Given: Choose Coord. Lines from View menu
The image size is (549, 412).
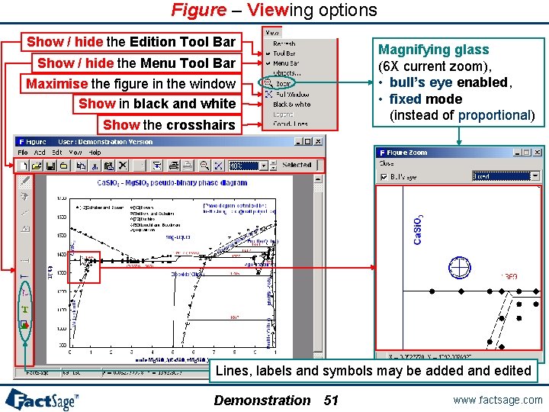Looking at the screenshot, I should click(x=291, y=124).
